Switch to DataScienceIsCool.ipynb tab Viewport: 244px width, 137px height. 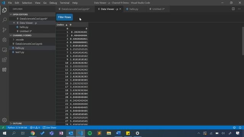pyautogui.click(x=75, y=9)
